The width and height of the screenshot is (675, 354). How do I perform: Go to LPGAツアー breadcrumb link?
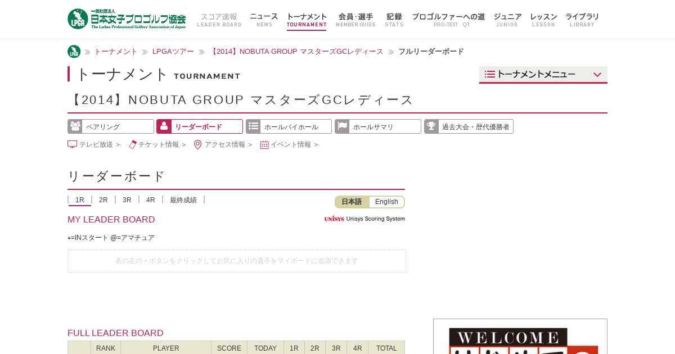tap(173, 52)
